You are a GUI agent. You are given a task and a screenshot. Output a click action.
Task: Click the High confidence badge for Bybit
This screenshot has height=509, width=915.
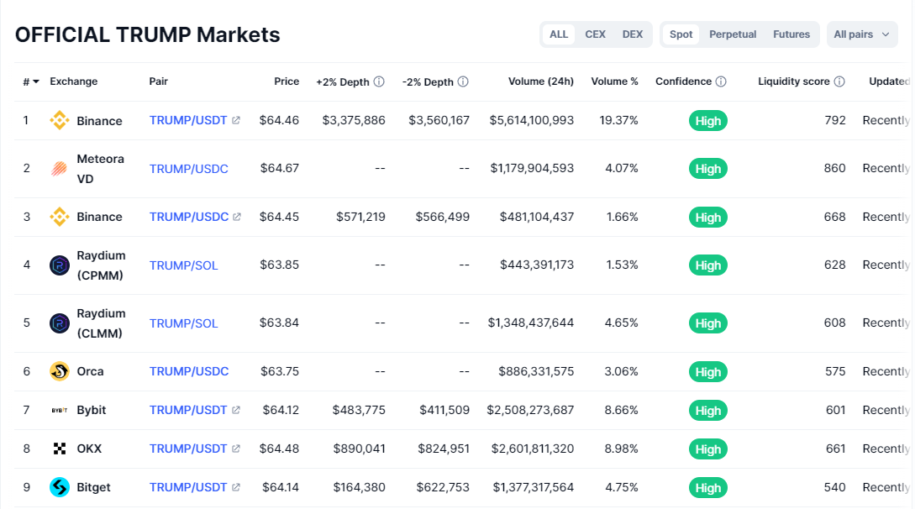pyautogui.click(x=707, y=411)
